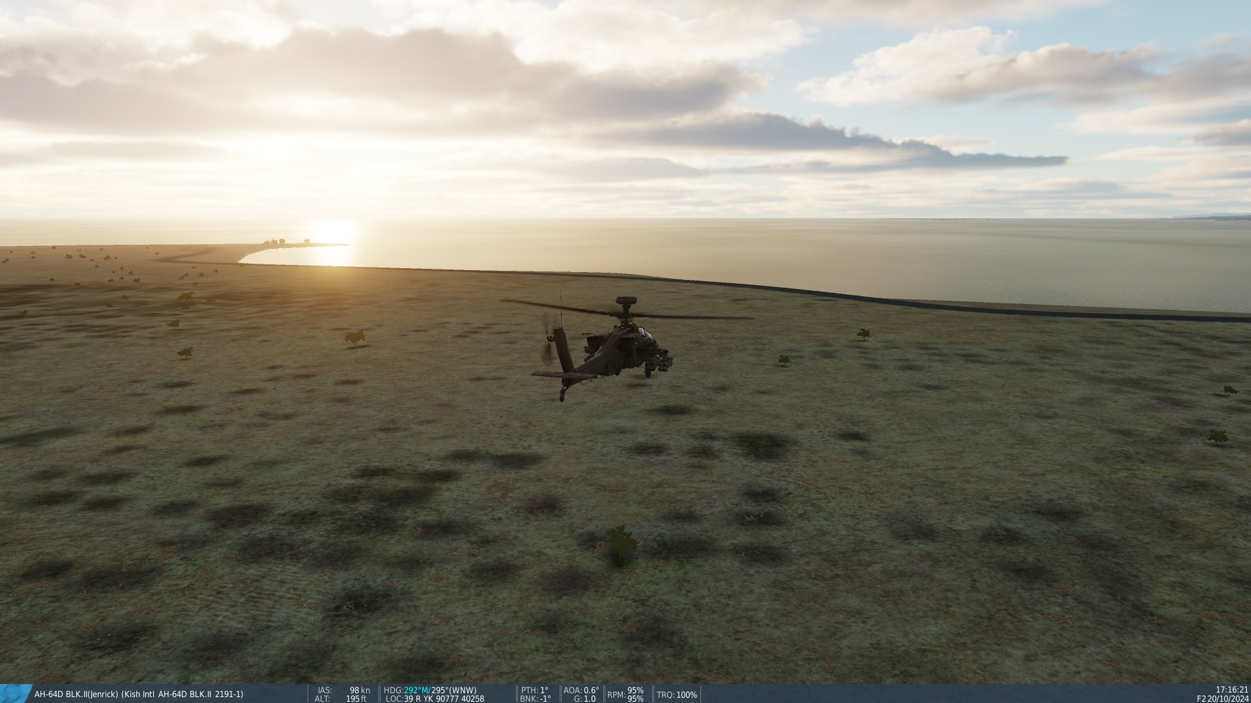Click the AOA 0.6° readout
The height and width of the screenshot is (703, 1251).
point(581,690)
